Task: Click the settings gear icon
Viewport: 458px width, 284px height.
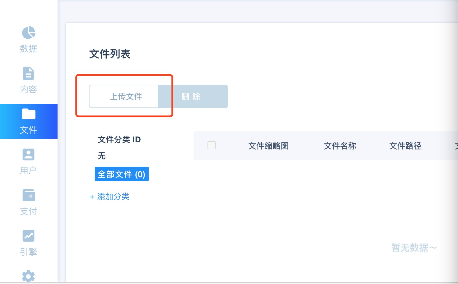Action: [28, 276]
